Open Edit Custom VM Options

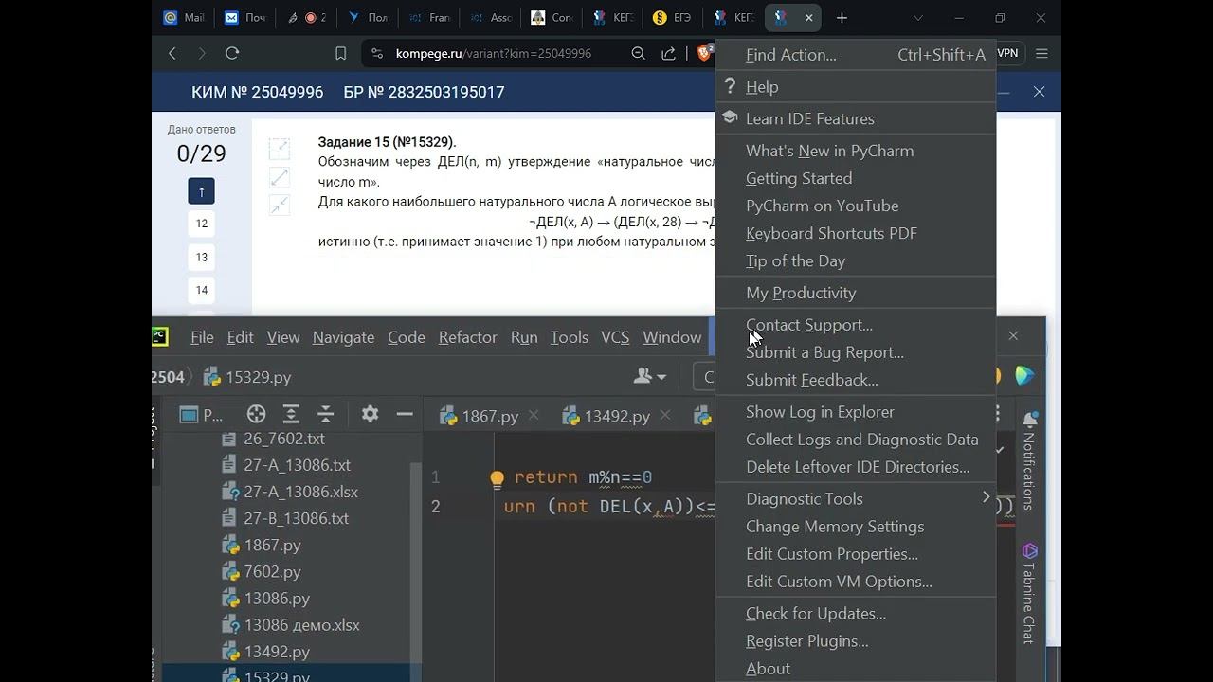pyautogui.click(x=856, y=581)
